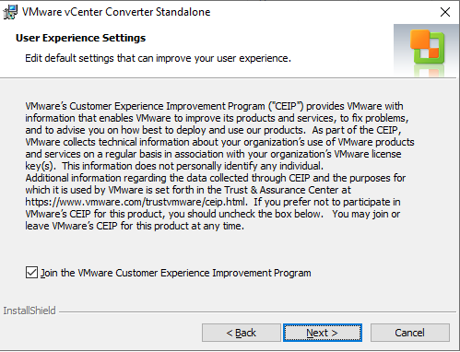Click 'Edit default settings that can improve' subtitle
The image size is (460, 352).
click(x=158, y=58)
